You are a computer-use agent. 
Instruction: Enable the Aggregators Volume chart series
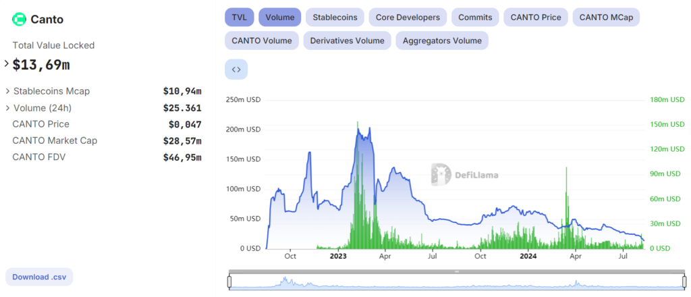[x=442, y=40]
